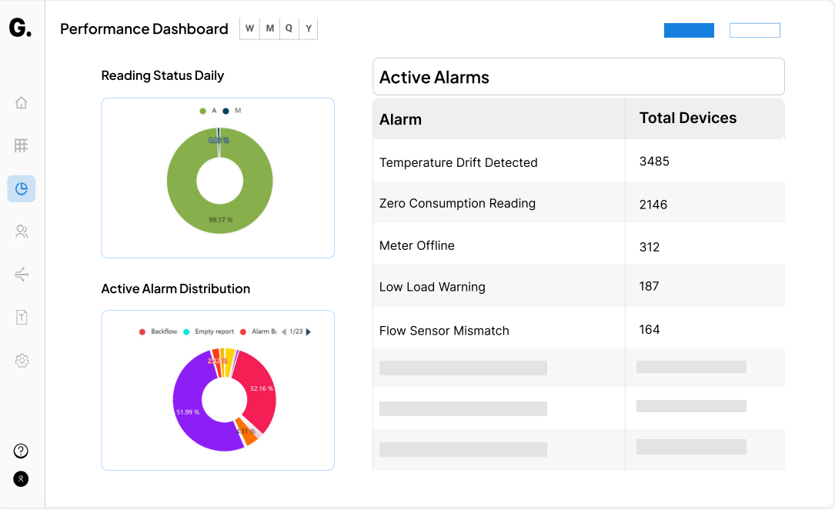Click the Performance Dashboard title
The image size is (835, 513).
(x=144, y=28)
